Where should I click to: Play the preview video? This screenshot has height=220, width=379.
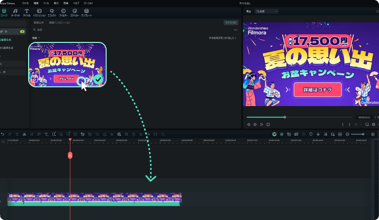pos(262,124)
